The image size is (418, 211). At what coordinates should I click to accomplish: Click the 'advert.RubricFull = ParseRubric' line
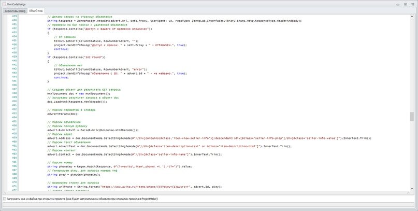coord(93,130)
